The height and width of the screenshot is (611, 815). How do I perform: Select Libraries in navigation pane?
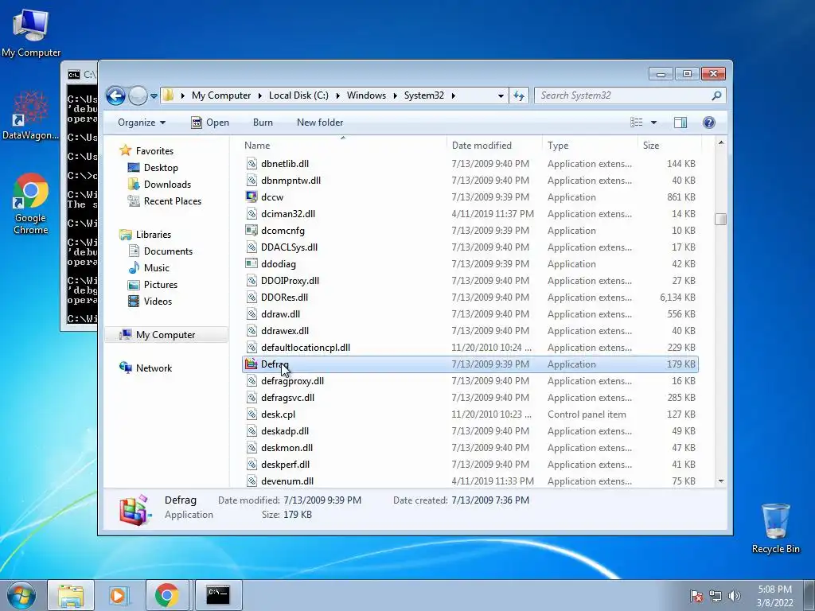click(x=154, y=235)
